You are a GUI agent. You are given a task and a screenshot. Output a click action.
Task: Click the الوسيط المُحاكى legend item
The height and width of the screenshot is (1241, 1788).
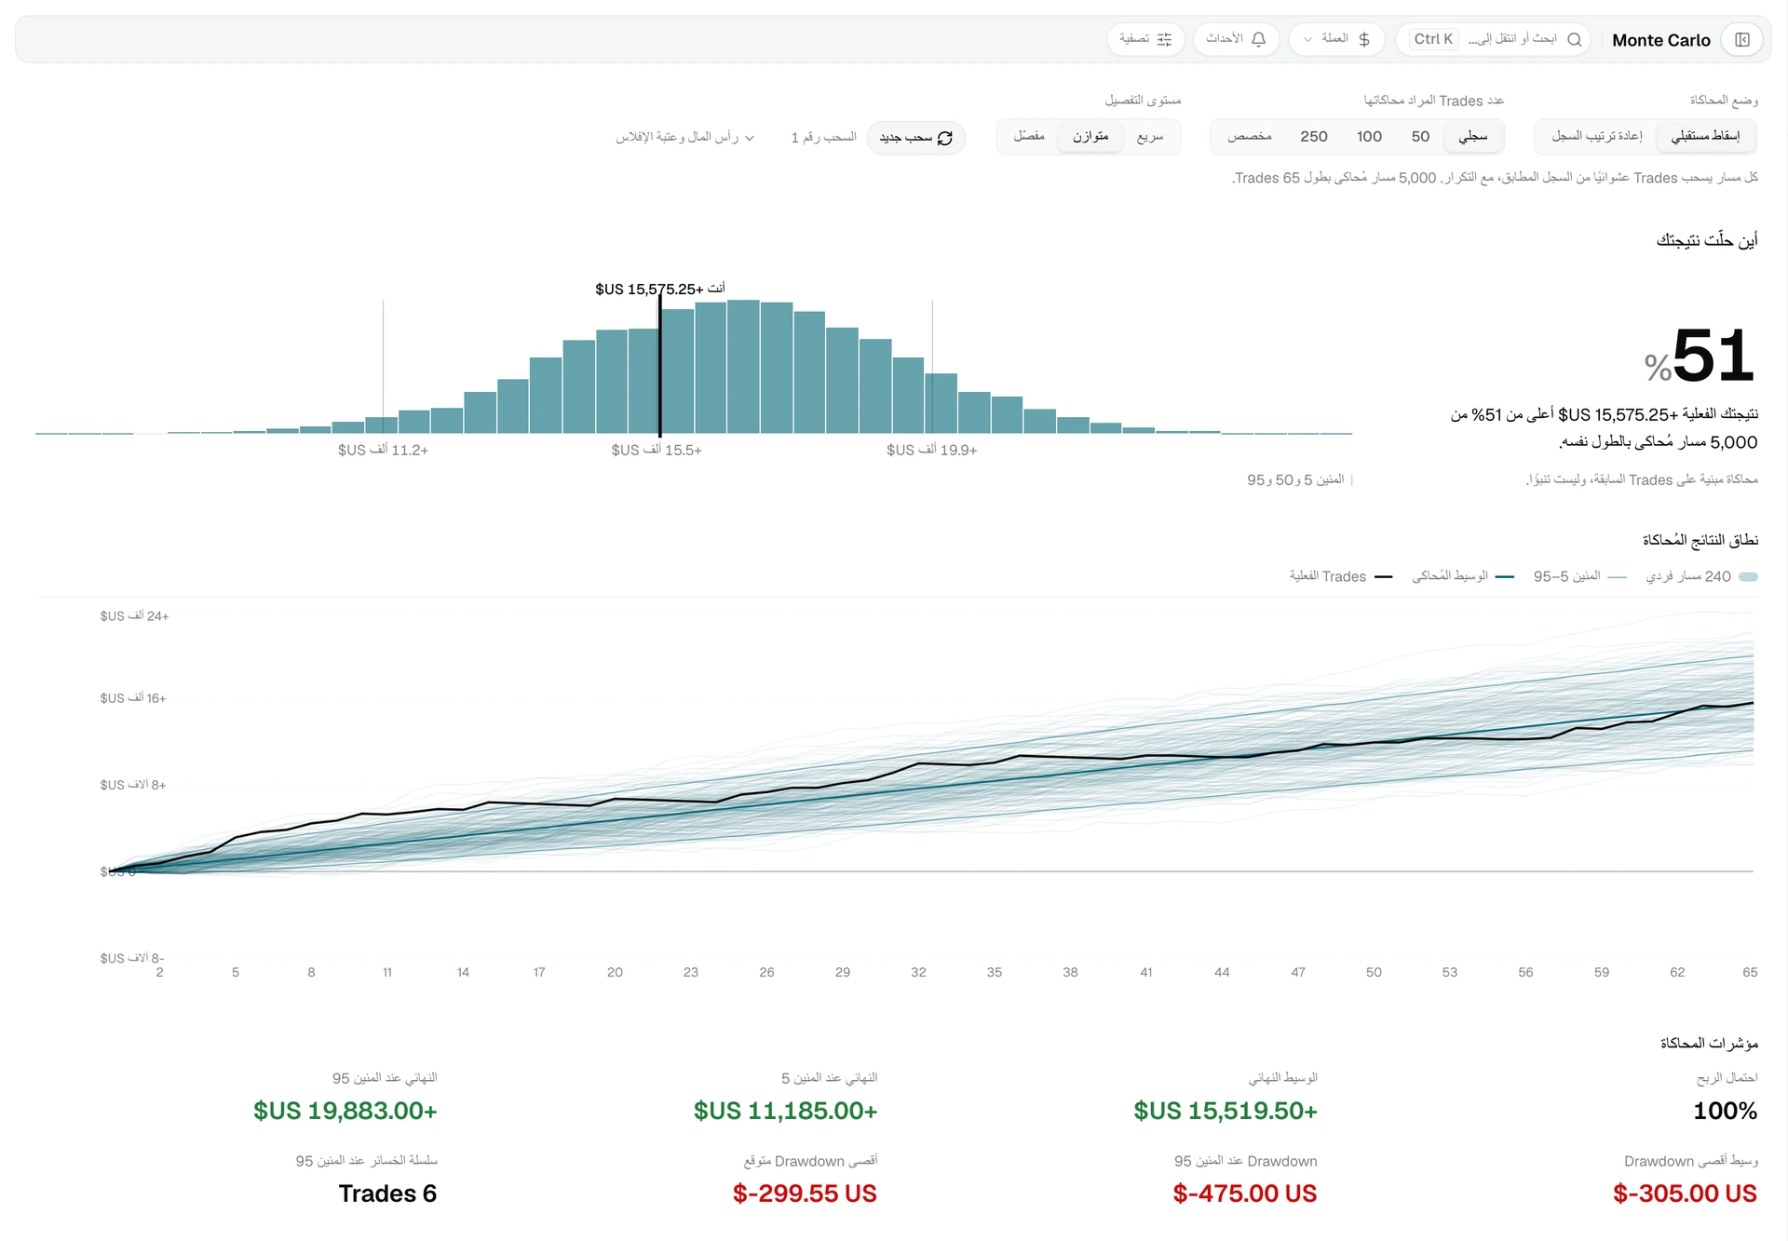(1463, 577)
